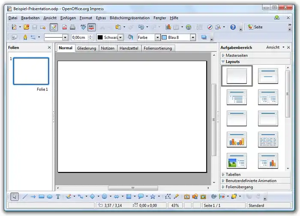Collapse the Layouts section
Screen dimensions: 300x216
point(255,62)
